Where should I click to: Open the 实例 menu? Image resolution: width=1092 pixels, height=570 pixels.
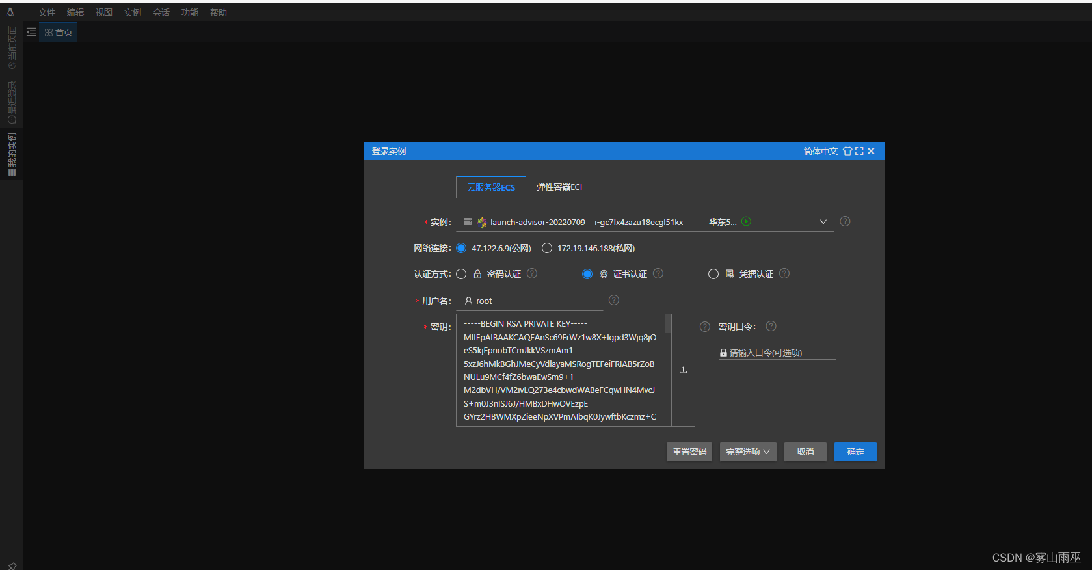pyautogui.click(x=133, y=12)
